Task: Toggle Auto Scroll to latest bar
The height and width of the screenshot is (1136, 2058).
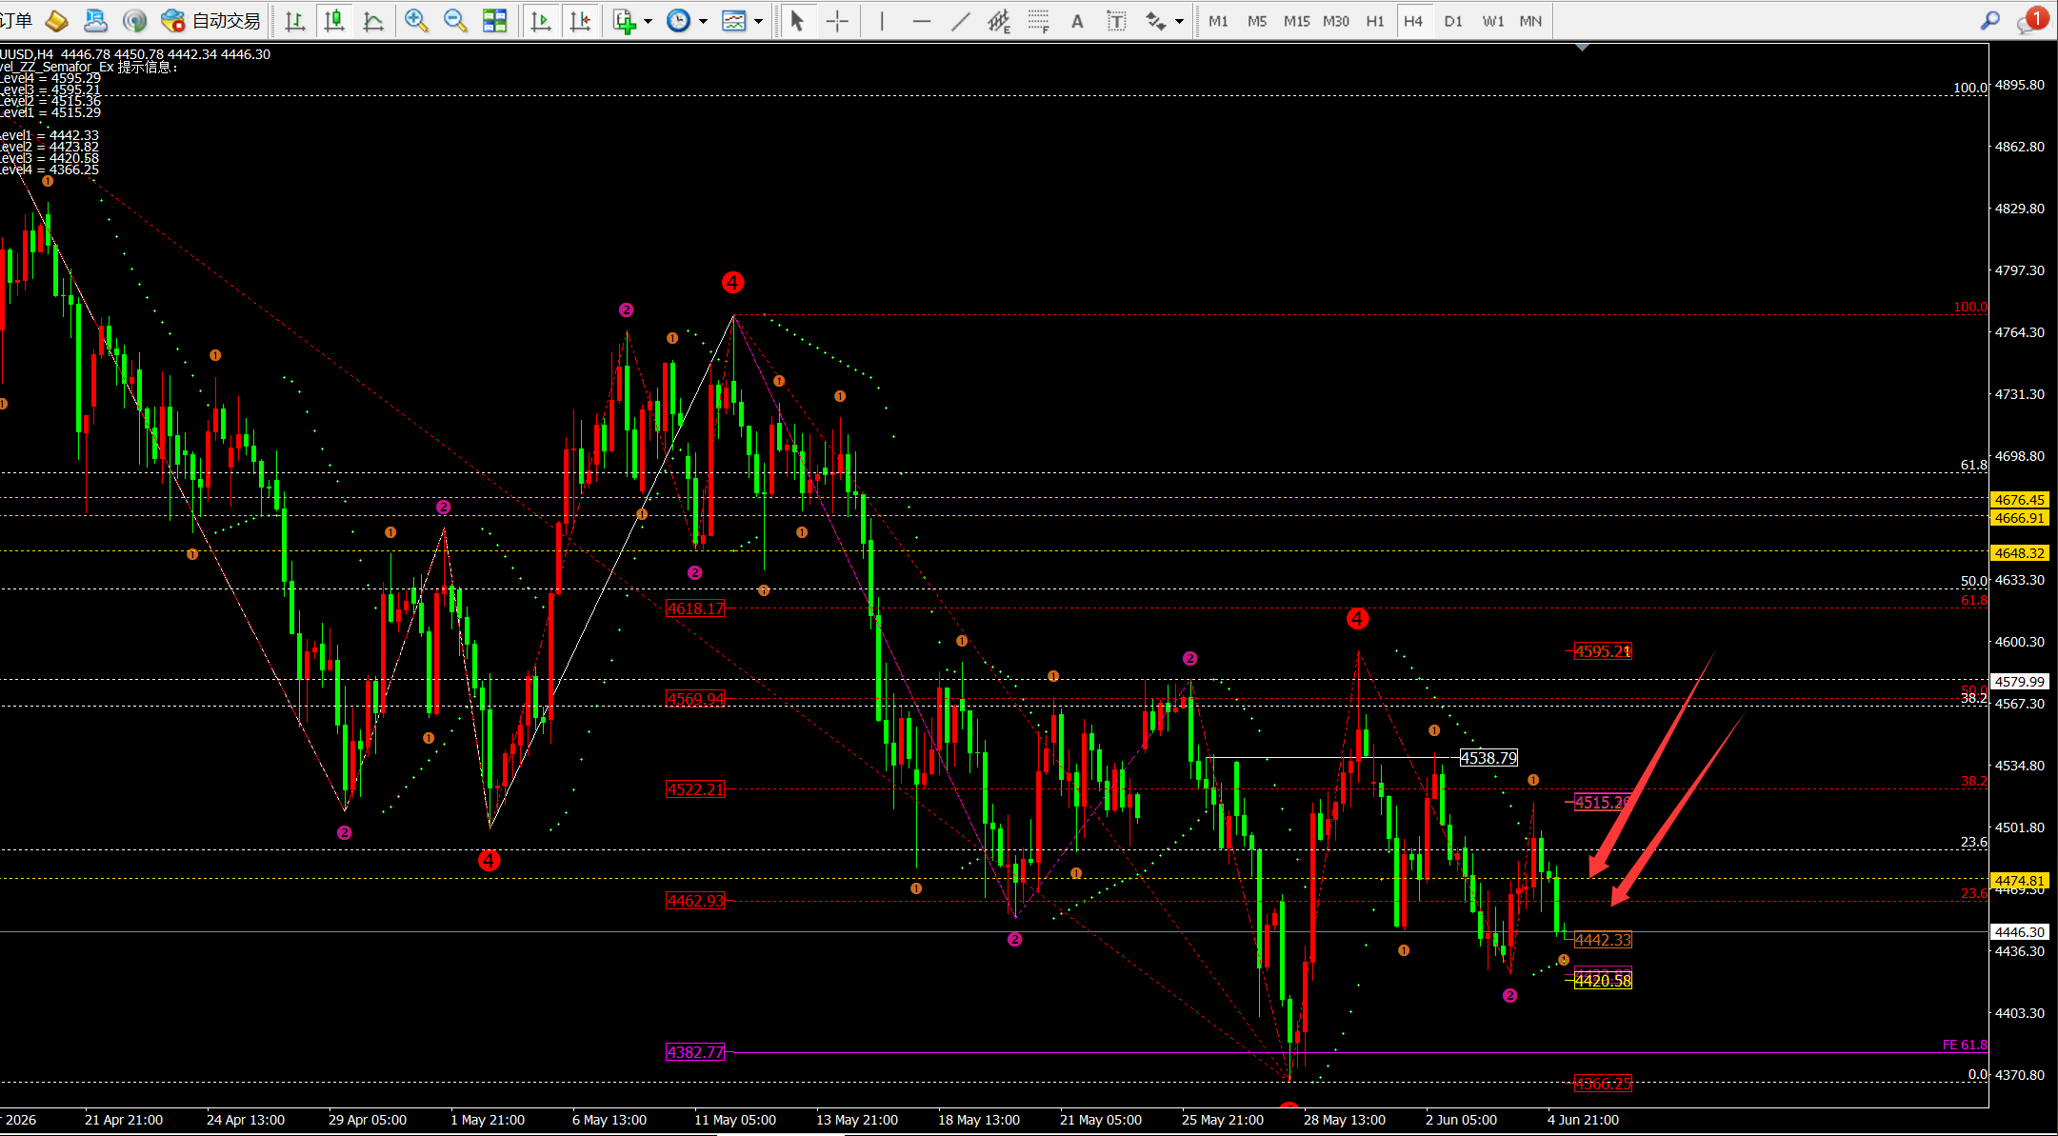Action: pyautogui.click(x=541, y=20)
